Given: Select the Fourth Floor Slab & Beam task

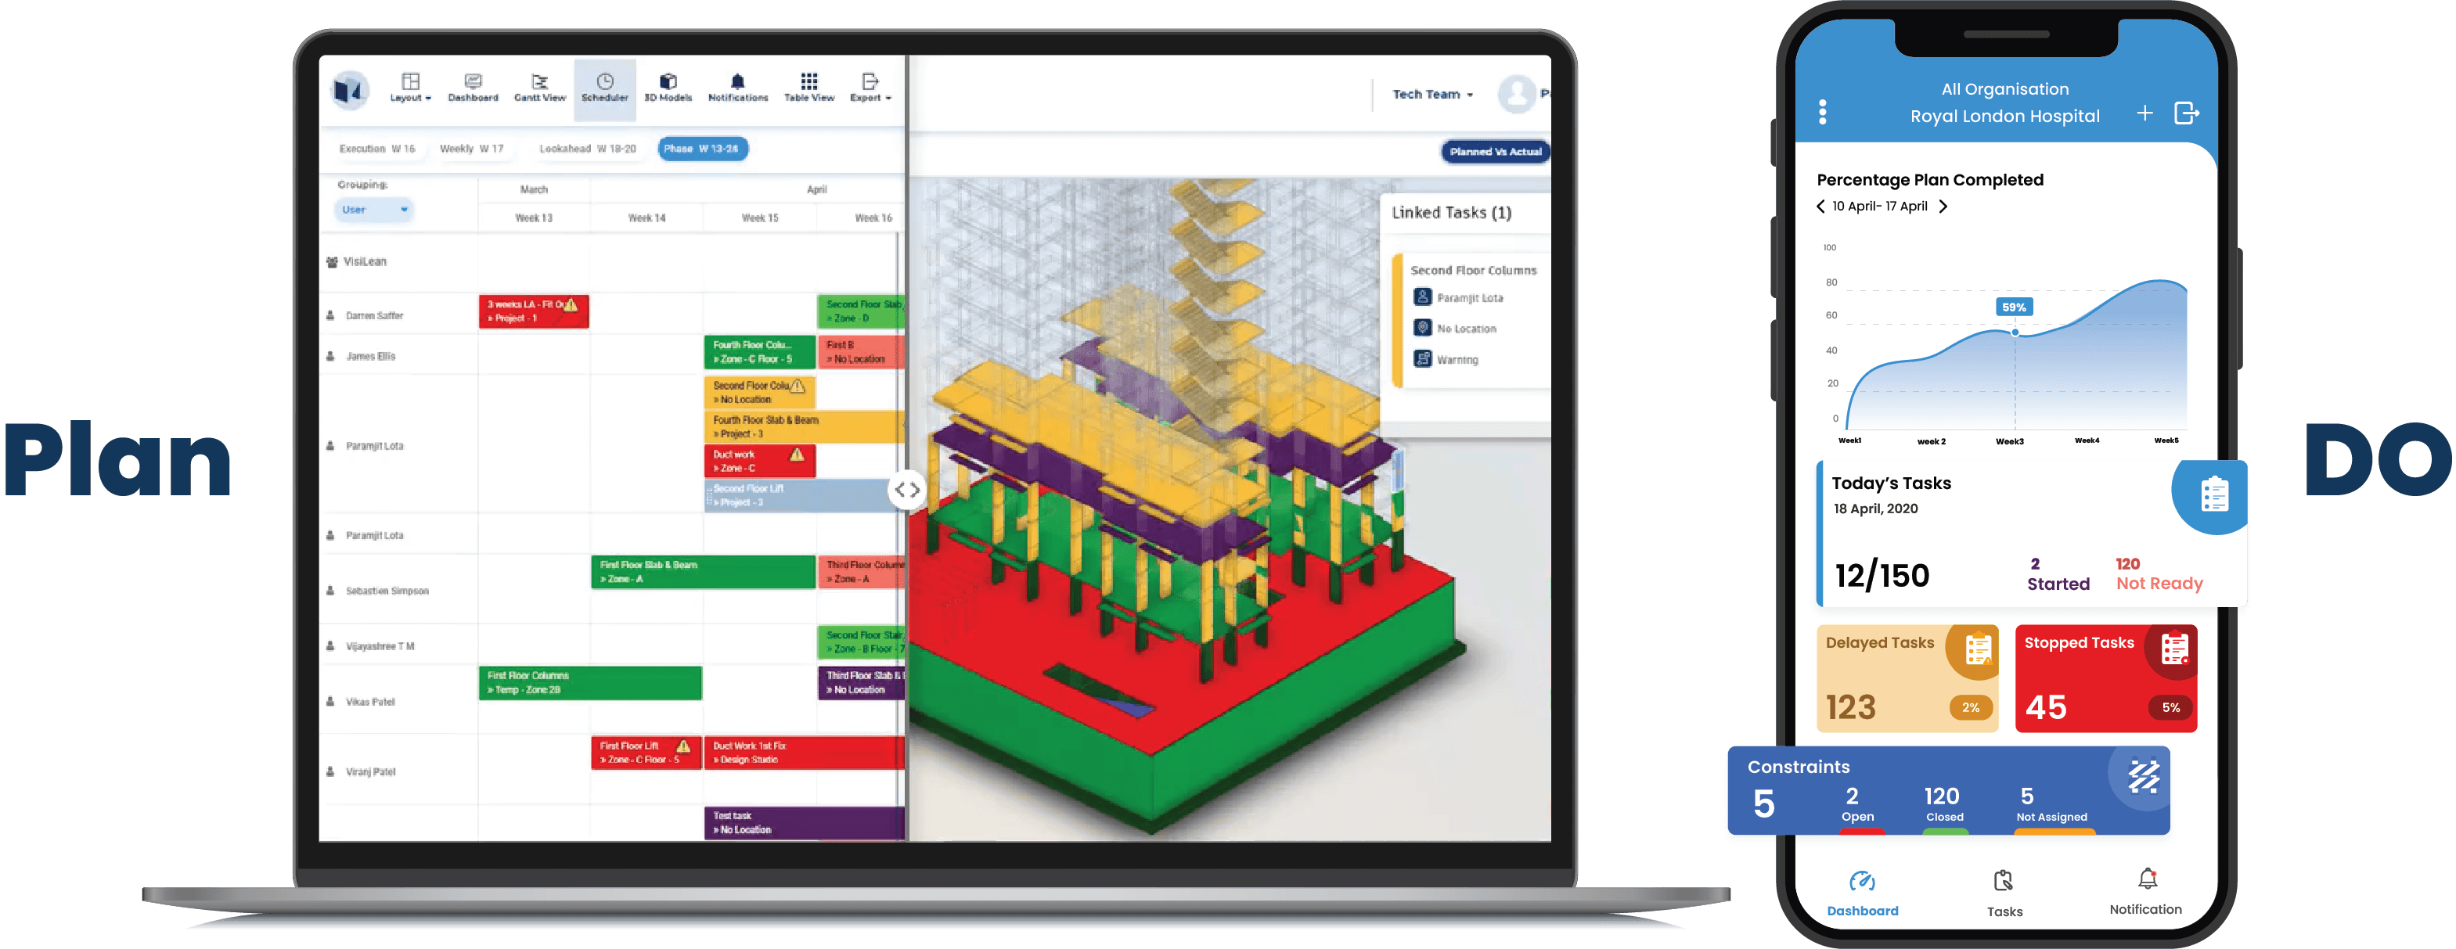Looking at the screenshot, I should pos(804,426).
